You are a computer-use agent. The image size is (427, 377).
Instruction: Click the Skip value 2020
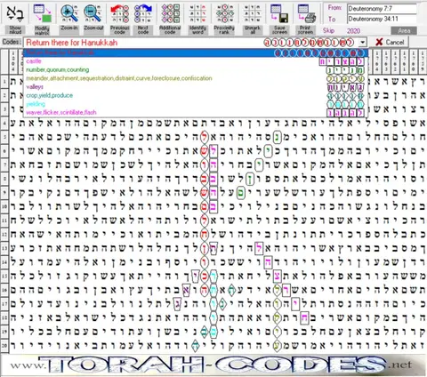pyautogui.click(x=353, y=31)
